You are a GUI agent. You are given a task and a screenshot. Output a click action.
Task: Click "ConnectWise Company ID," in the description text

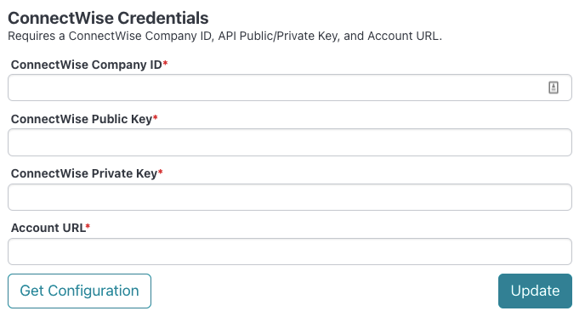(141, 37)
